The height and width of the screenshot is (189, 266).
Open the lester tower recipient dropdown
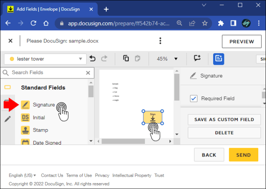[x=45, y=59]
